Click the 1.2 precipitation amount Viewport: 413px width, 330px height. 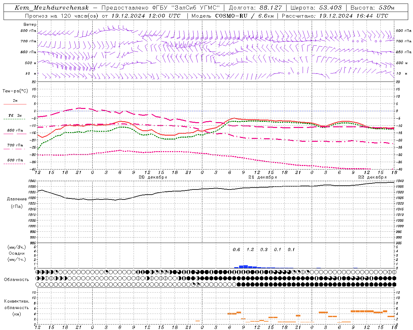pyautogui.click(x=250, y=249)
